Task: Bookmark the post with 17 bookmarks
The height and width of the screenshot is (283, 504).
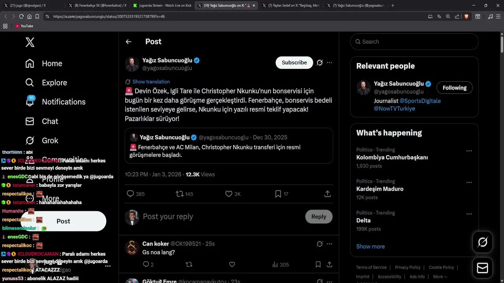Action: tap(278, 194)
